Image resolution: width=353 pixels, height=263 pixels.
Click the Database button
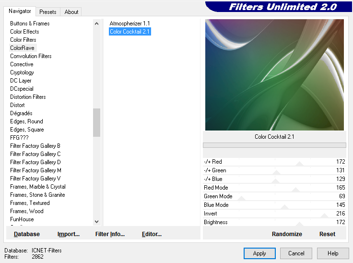27,234
